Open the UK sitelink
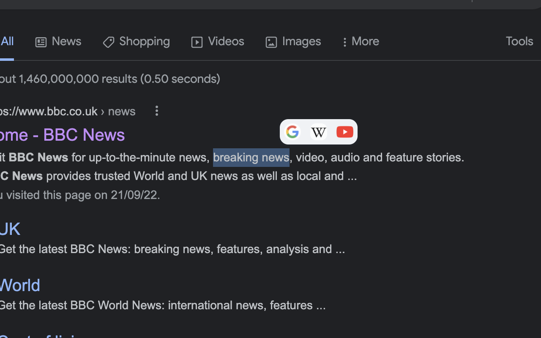The width and height of the screenshot is (541, 338). [10, 229]
